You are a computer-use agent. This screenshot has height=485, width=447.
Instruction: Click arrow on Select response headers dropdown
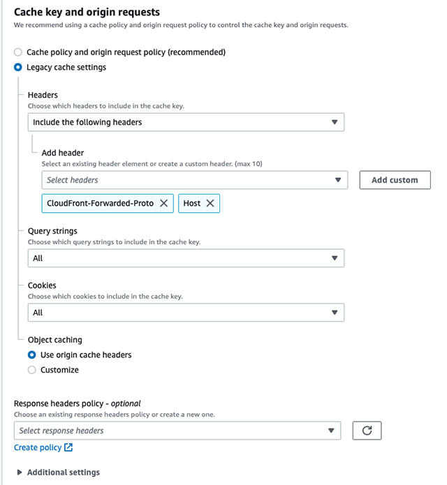pos(331,431)
